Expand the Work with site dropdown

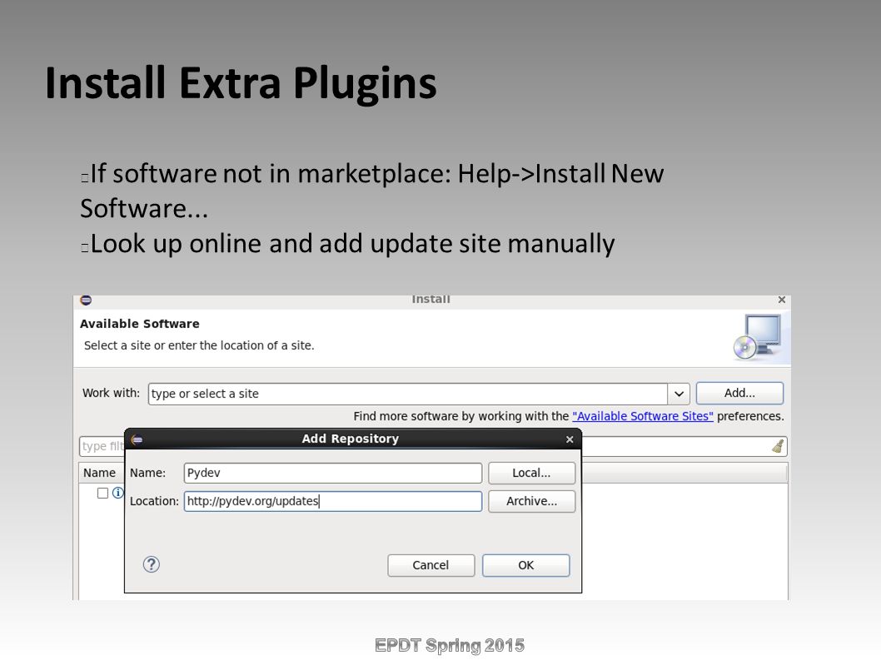point(679,394)
